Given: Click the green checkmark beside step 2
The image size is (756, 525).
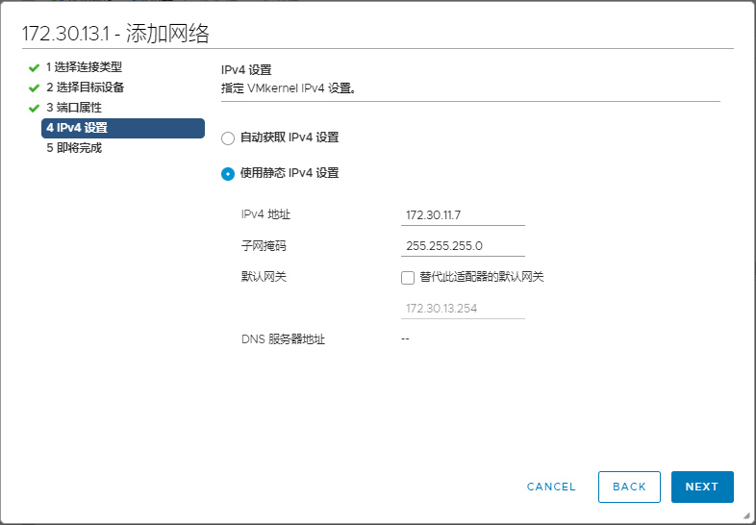Looking at the screenshot, I should [x=34, y=88].
